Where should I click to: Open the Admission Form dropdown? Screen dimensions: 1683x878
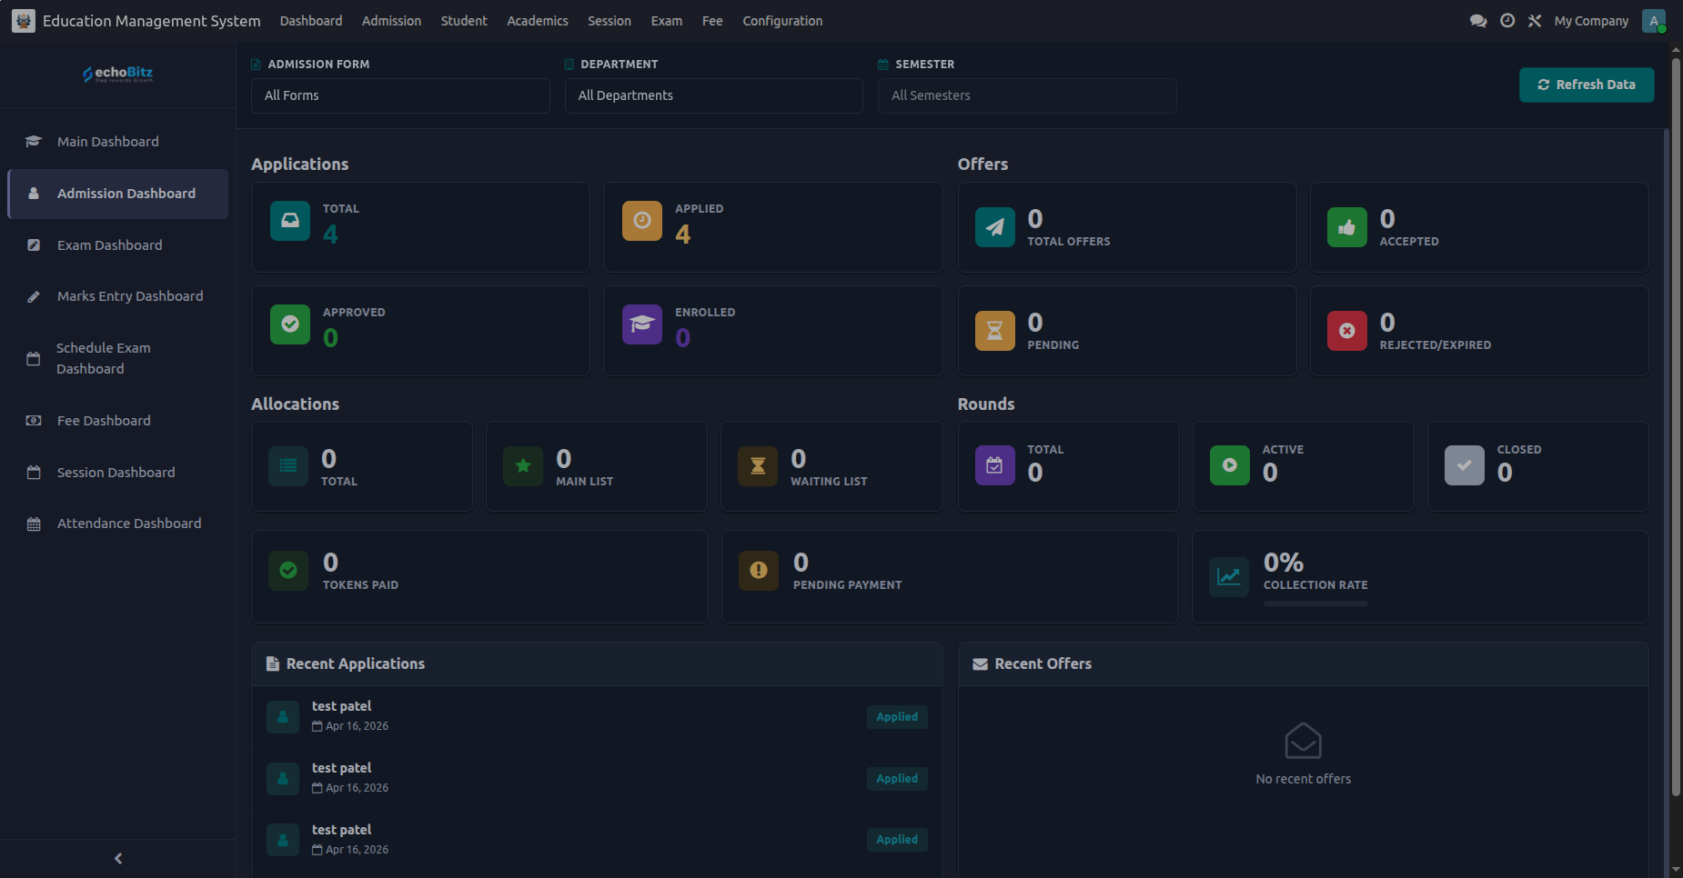pyautogui.click(x=400, y=95)
